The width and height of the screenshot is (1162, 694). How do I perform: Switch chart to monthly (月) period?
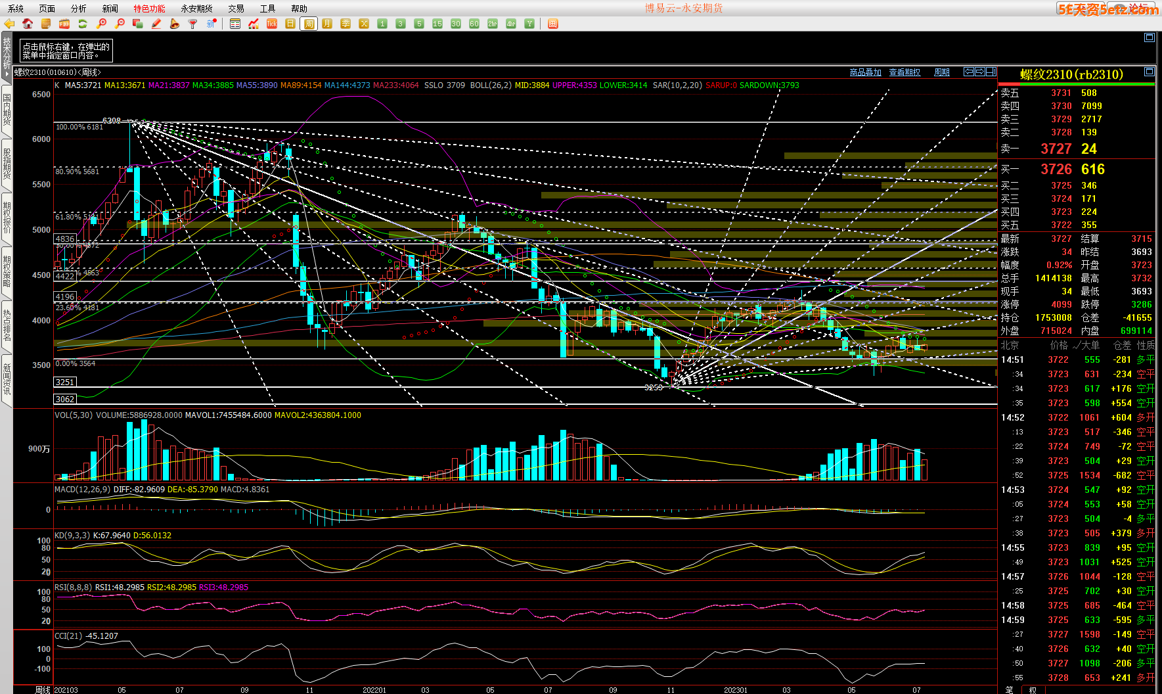pyautogui.click(x=327, y=24)
